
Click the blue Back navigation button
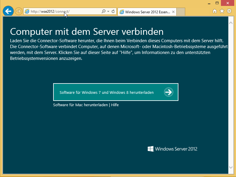(8, 11)
